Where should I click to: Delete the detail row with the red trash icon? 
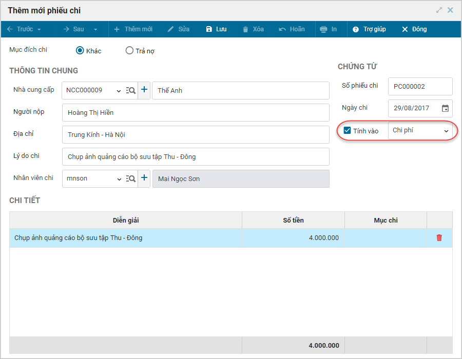tap(439, 238)
